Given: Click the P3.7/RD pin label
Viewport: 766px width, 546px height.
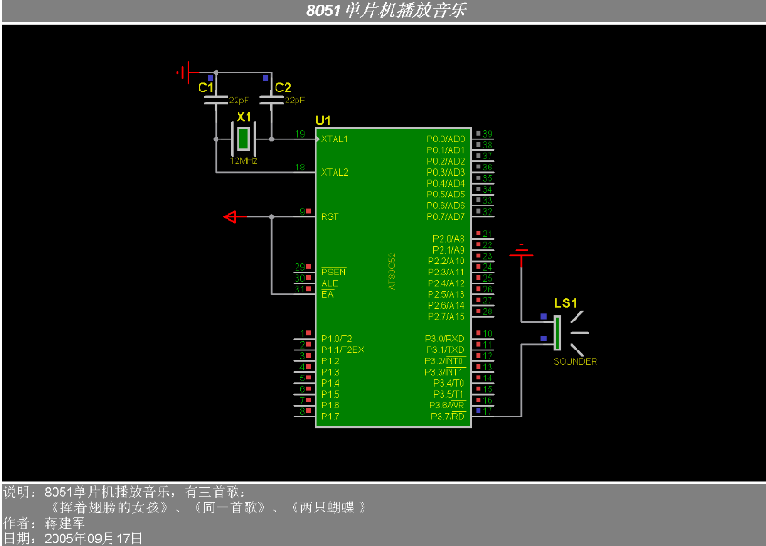Looking at the screenshot, I should pos(448,417).
